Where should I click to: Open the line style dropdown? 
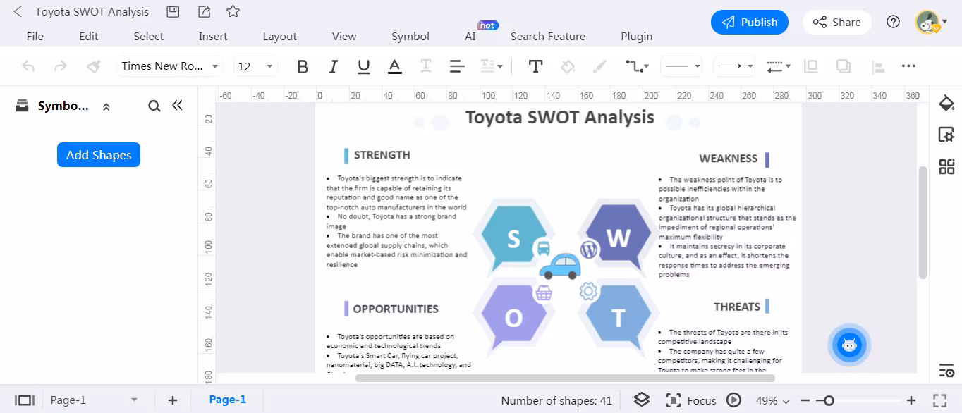click(682, 66)
